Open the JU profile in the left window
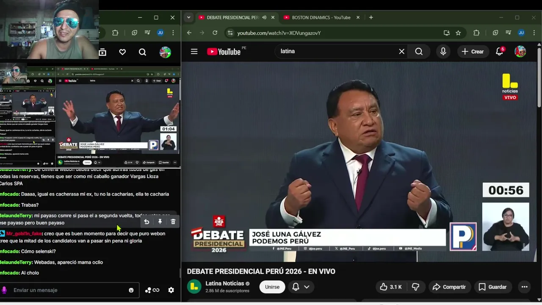This screenshot has width=542, height=305. point(160,33)
